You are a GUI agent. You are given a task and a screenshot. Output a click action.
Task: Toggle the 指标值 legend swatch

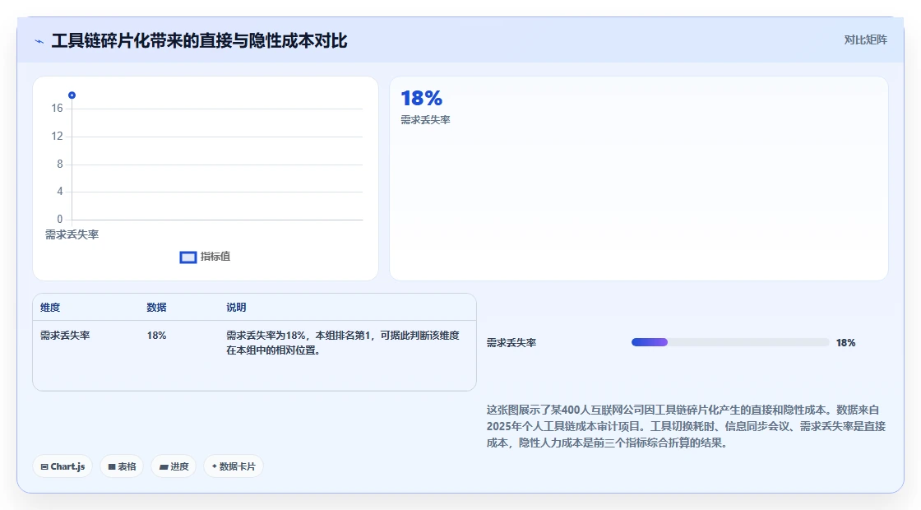tap(188, 257)
